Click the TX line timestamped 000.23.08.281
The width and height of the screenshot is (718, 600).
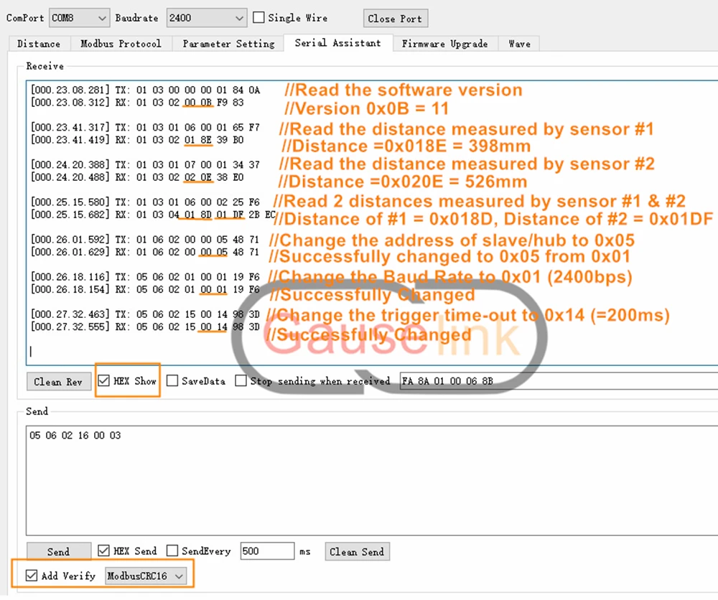(x=145, y=90)
